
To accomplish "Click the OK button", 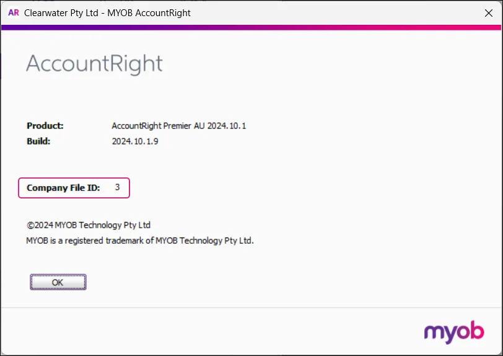I will (58, 282).
